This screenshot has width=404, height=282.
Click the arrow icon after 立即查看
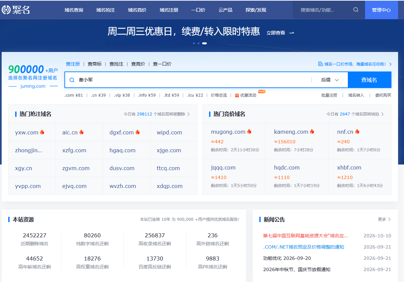[x=292, y=33]
